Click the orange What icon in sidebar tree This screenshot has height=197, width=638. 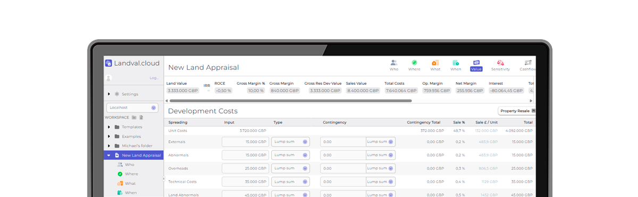pyautogui.click(x=120, y=183)
